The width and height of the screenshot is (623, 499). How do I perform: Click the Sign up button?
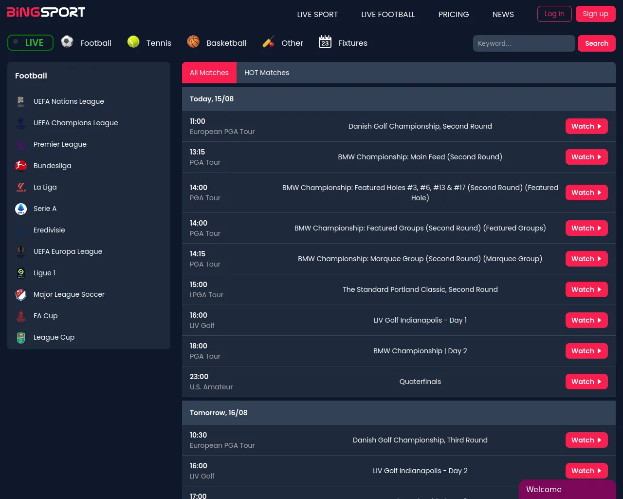pos(595,14)
